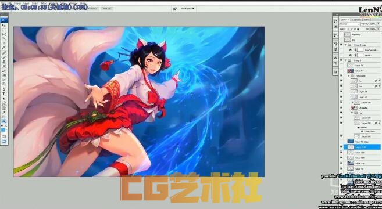Toggle visibility of the Character group

click(341, 75)
